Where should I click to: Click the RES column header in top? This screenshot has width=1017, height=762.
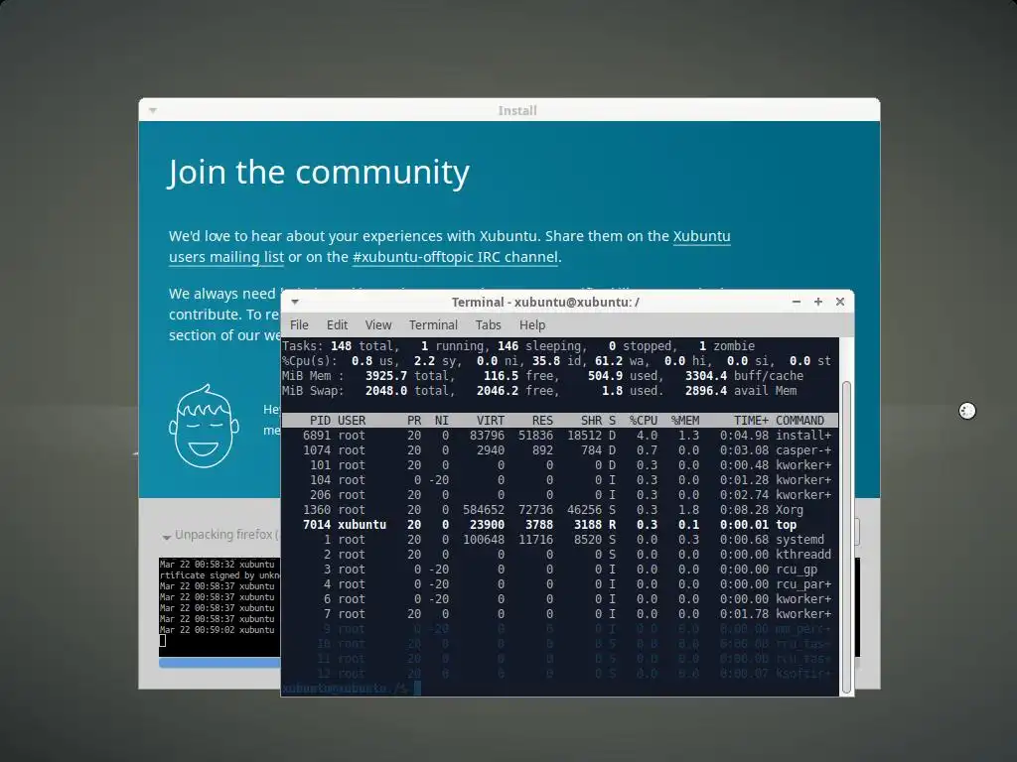(542, 421)
